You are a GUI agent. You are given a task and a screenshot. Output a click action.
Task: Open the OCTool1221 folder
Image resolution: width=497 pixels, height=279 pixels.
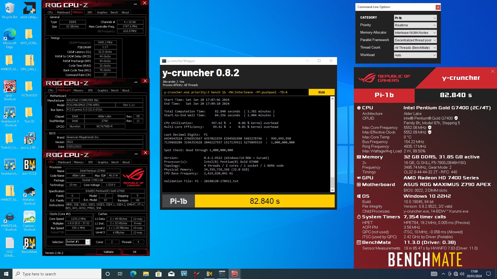click(x=29, y=89)
